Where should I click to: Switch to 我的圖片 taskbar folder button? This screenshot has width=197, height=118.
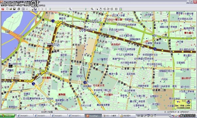[127, 116]
